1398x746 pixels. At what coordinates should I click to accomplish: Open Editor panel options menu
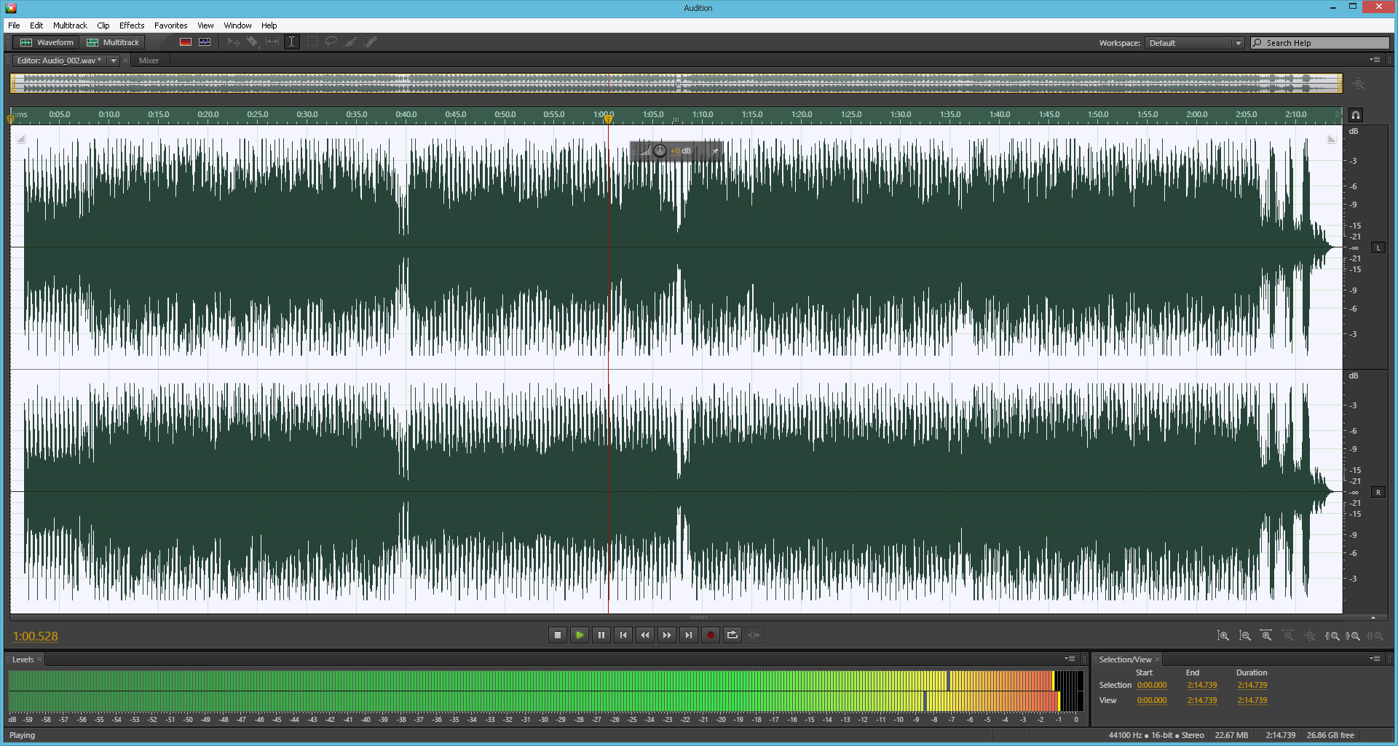[1375, 60]
